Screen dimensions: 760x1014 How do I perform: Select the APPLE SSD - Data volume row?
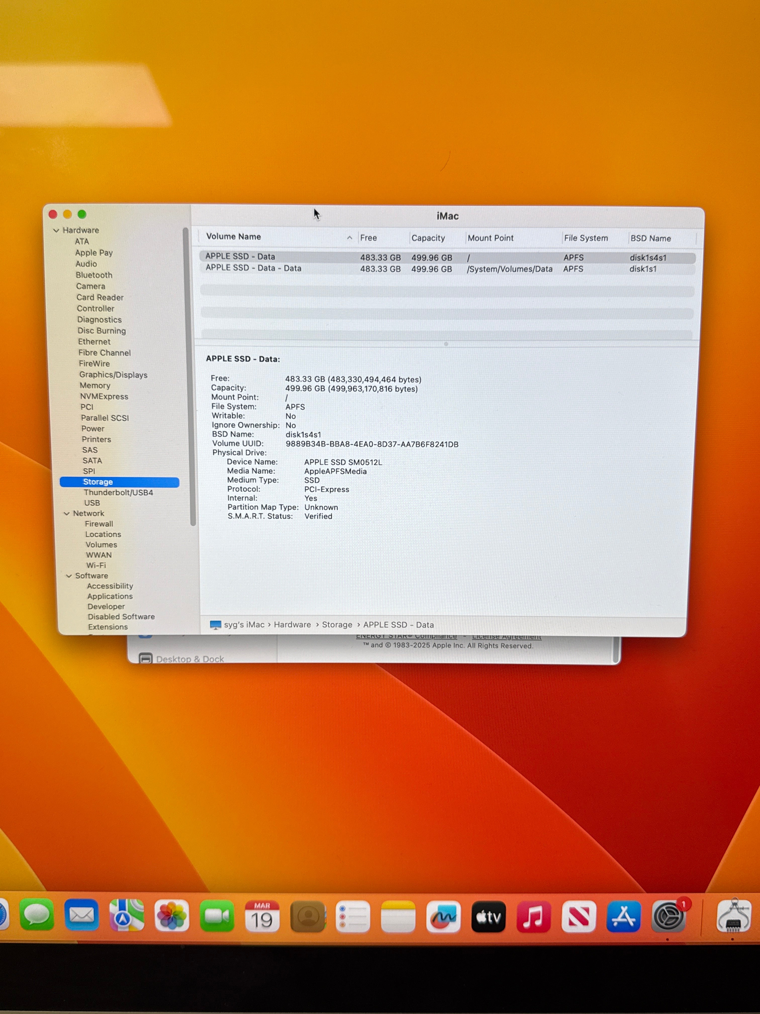pos(448,258)
